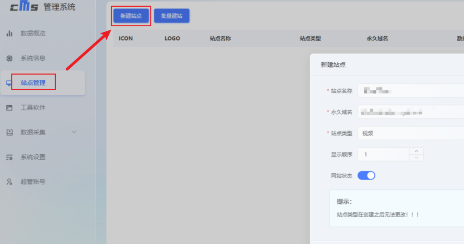Go to the 系统设置 menu item
This screenshot has width=464, height=244.
tap(33, 157)
